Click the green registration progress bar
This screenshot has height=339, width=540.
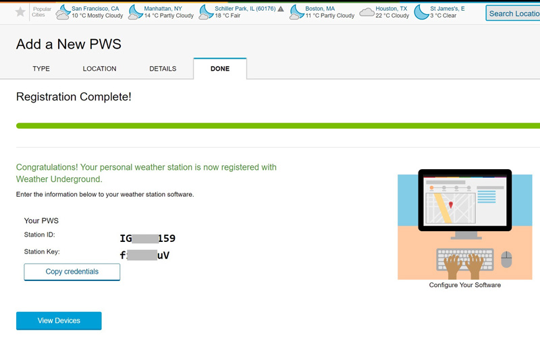click(278, 126)
